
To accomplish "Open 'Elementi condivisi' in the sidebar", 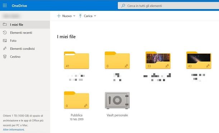I will 25,49.
